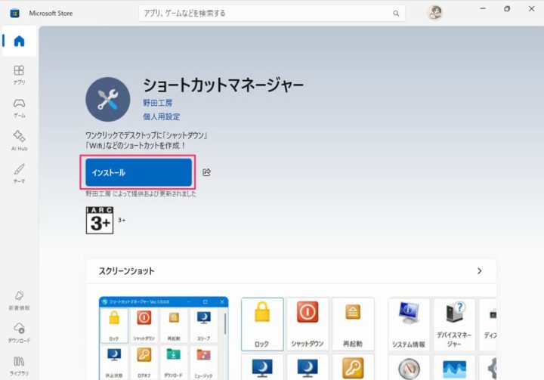Open the 野田工房 publisher link
This screenshot has width=544, height=380.
tap(157, 102)
